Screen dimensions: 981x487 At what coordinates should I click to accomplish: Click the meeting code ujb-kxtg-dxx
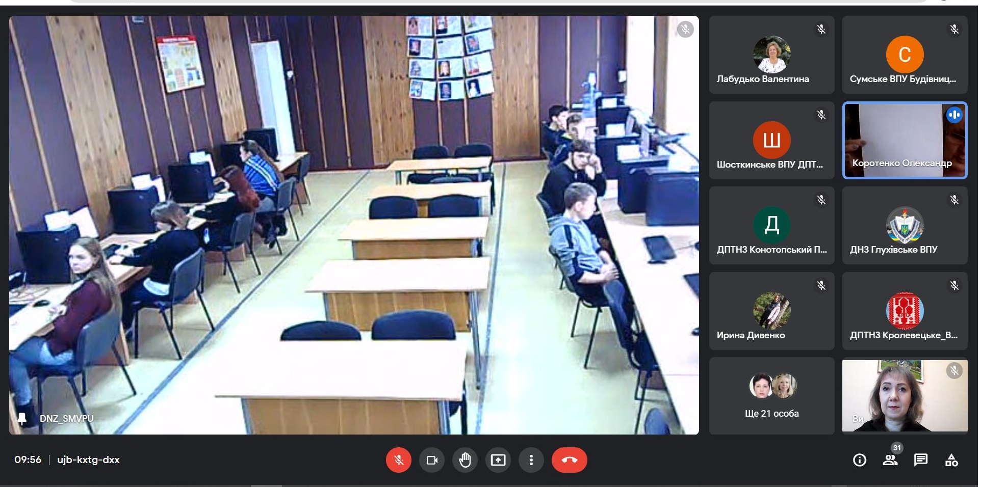click(x=88, y=460)
